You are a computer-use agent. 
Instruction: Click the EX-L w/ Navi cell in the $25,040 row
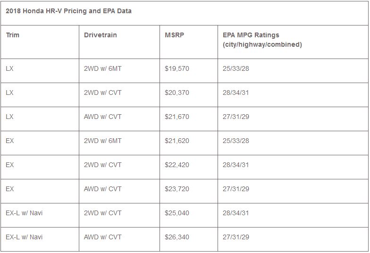24,213
